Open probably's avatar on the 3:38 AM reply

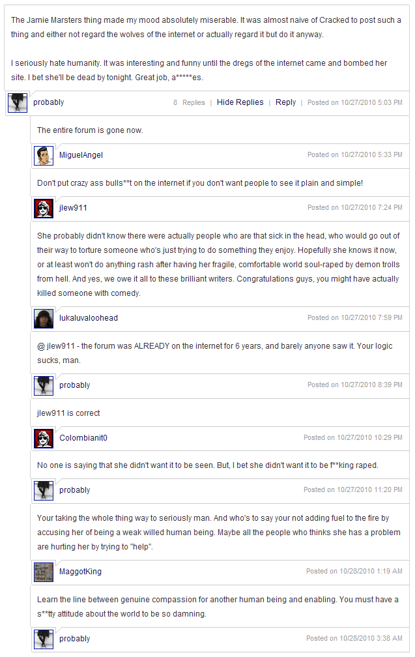point(44,639)
